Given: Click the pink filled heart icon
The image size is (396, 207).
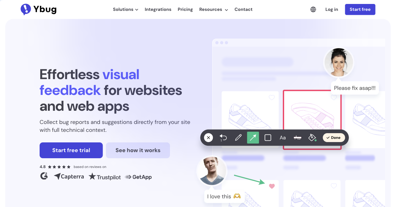Looking at the screenshot, I should point(272,186).
